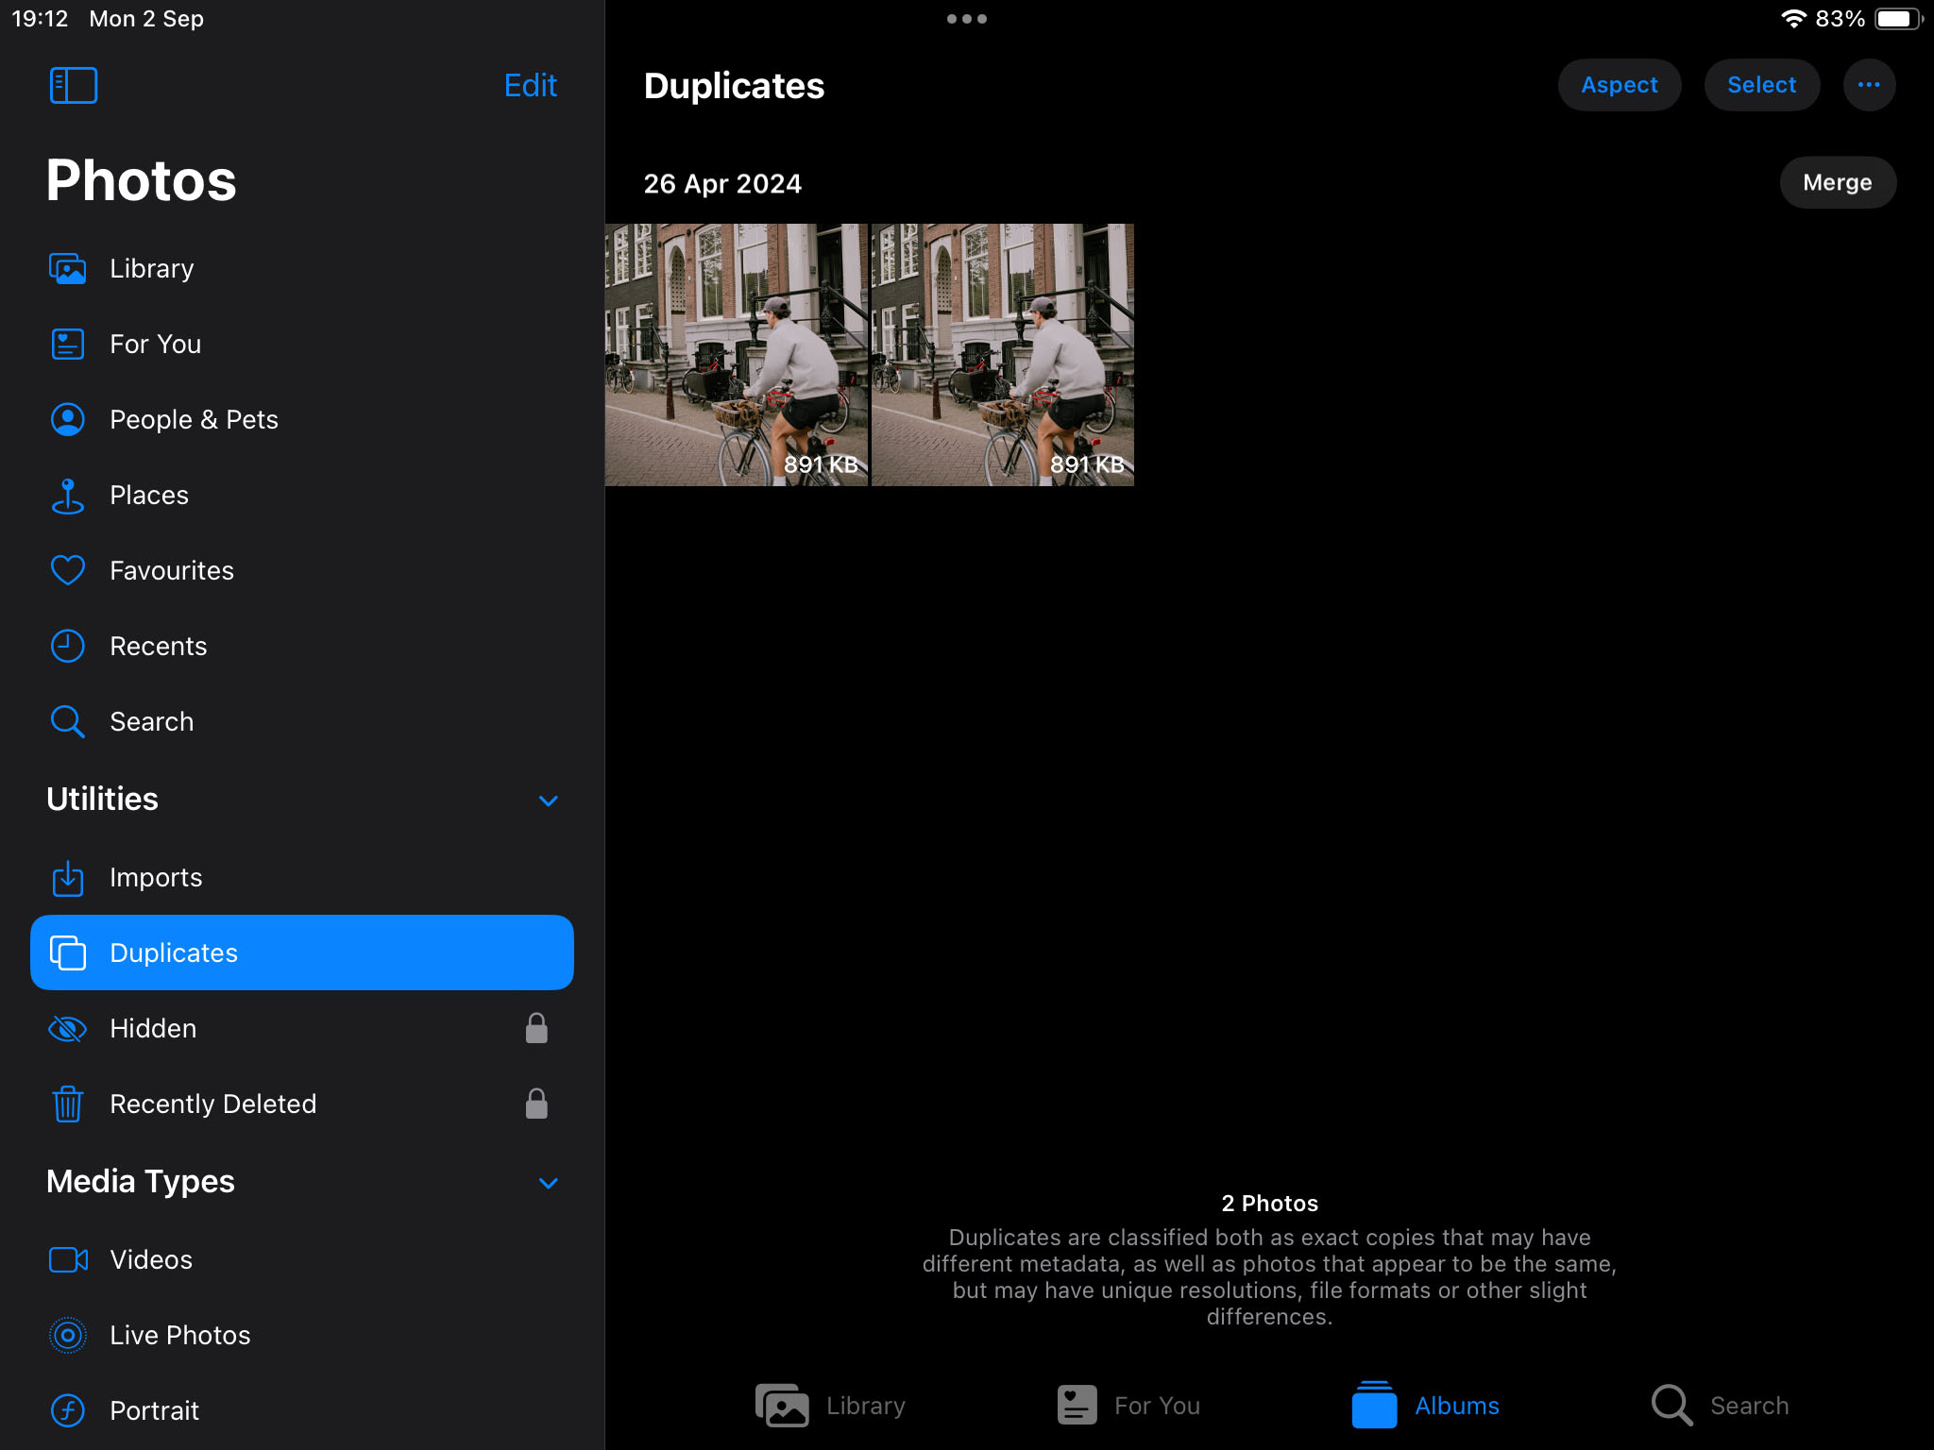1934x1450 pixels.
Task: Toggle the Aspect view mode
Action: [1619, 85]
